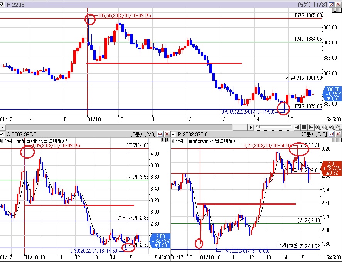
Task: Click the moving average period 5 on P 2202 chart
Action: pyautogui.click(x=239, y=140)
